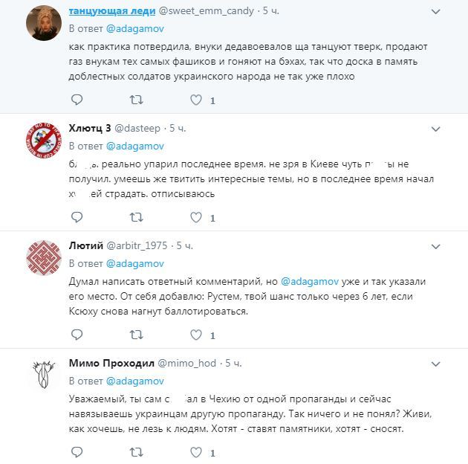Retweet the tweet by танцующая леди
This screenshot has width=468, height=464.
[x=136, y=100]
